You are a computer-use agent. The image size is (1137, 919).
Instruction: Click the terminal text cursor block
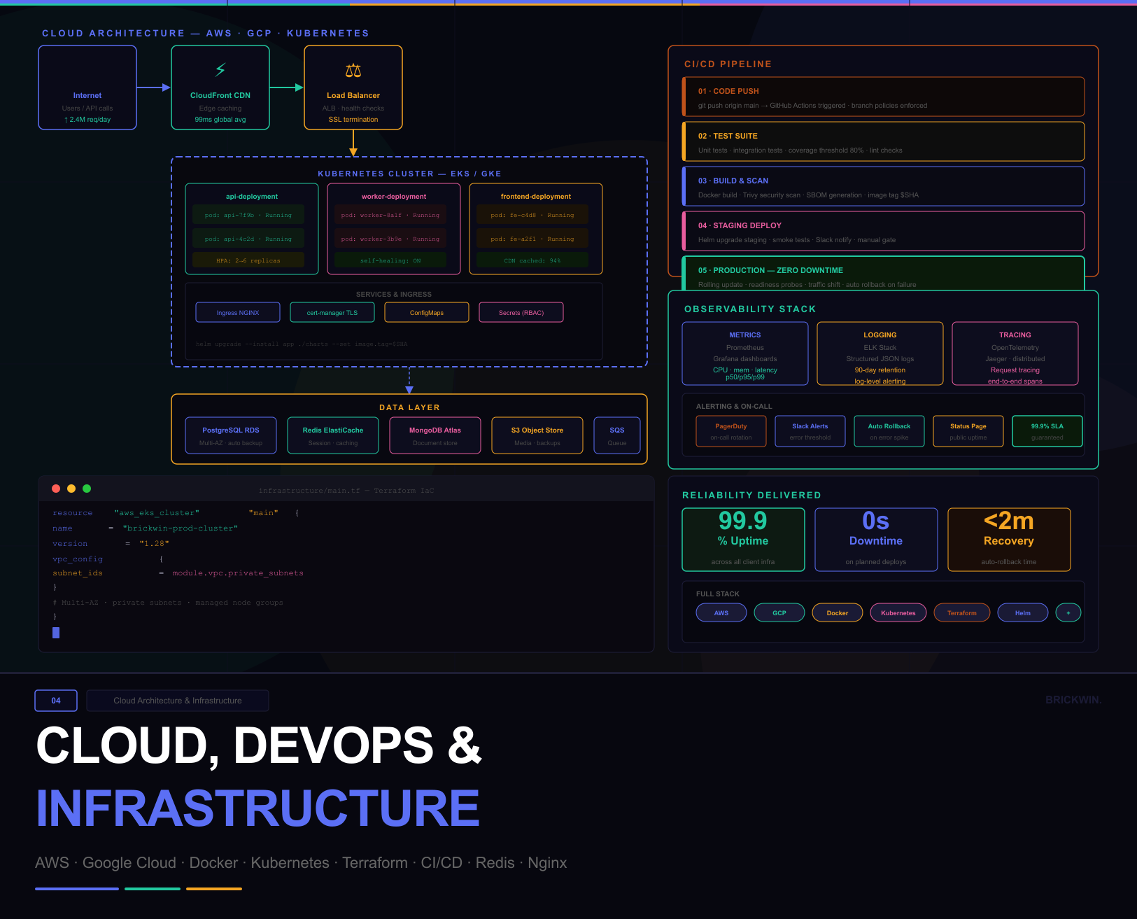[56, 633]
